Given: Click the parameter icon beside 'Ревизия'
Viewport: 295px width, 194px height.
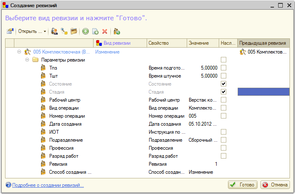Looking at the screenshot, I should point(43,164).
